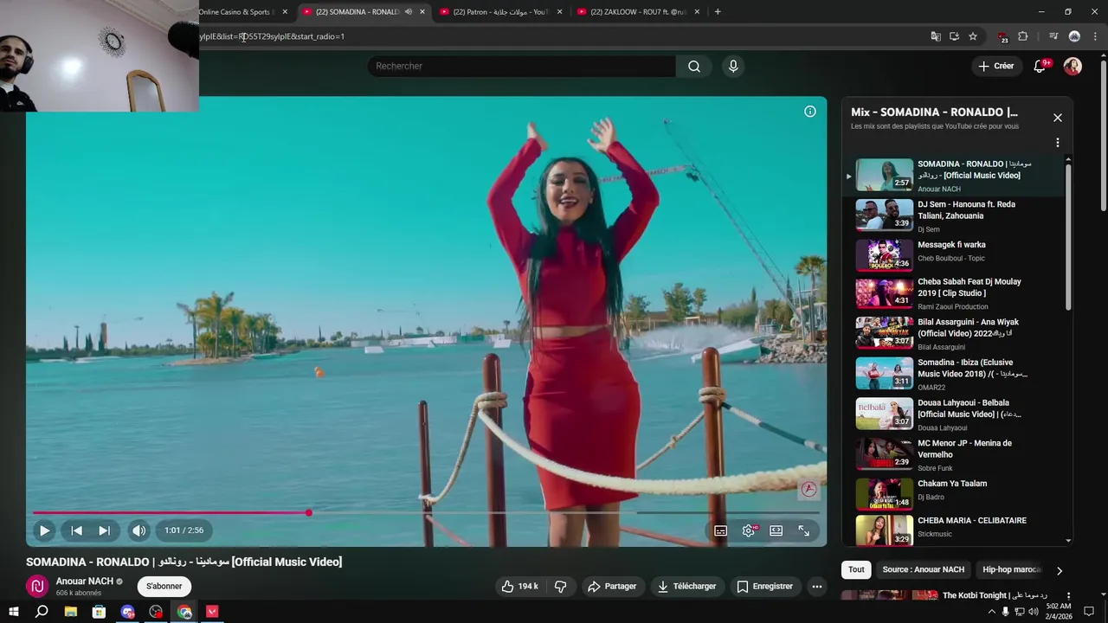The width and height of the screenshot is (1108, 623).
Task: Open the Windows Start menu
Action: point(13,612)
